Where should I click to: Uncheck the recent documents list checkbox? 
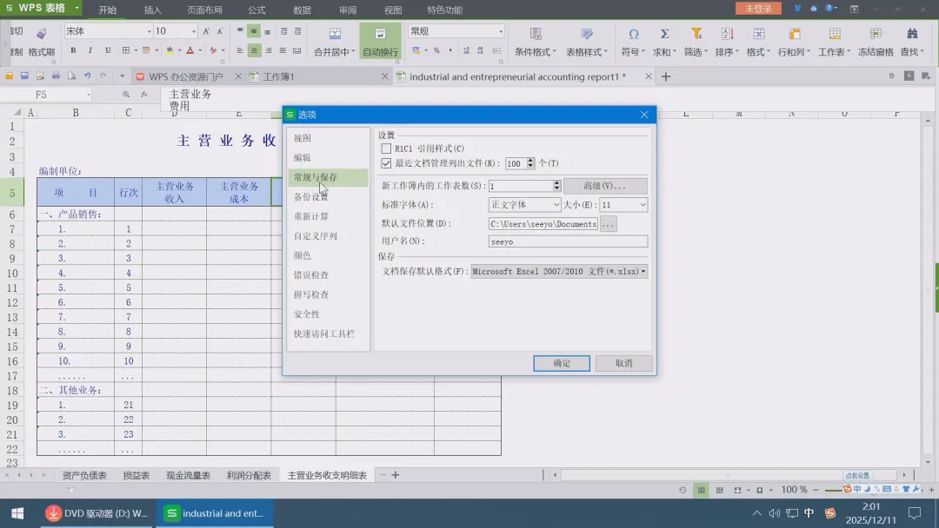point(386,163)
